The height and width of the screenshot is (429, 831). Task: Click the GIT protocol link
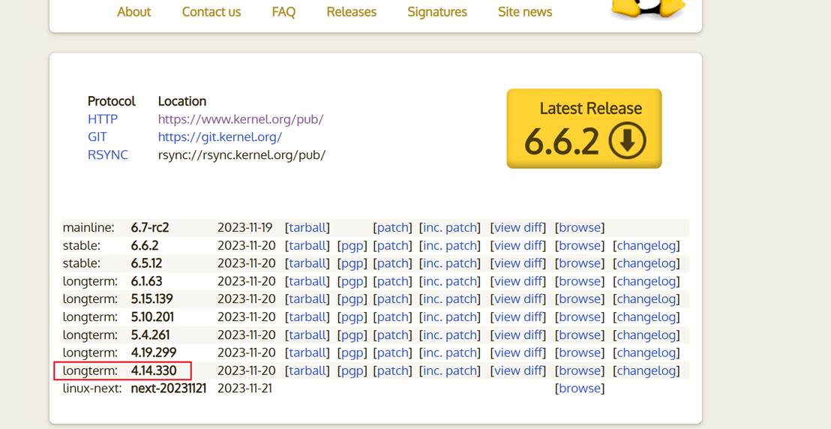[x=97, y=136]
